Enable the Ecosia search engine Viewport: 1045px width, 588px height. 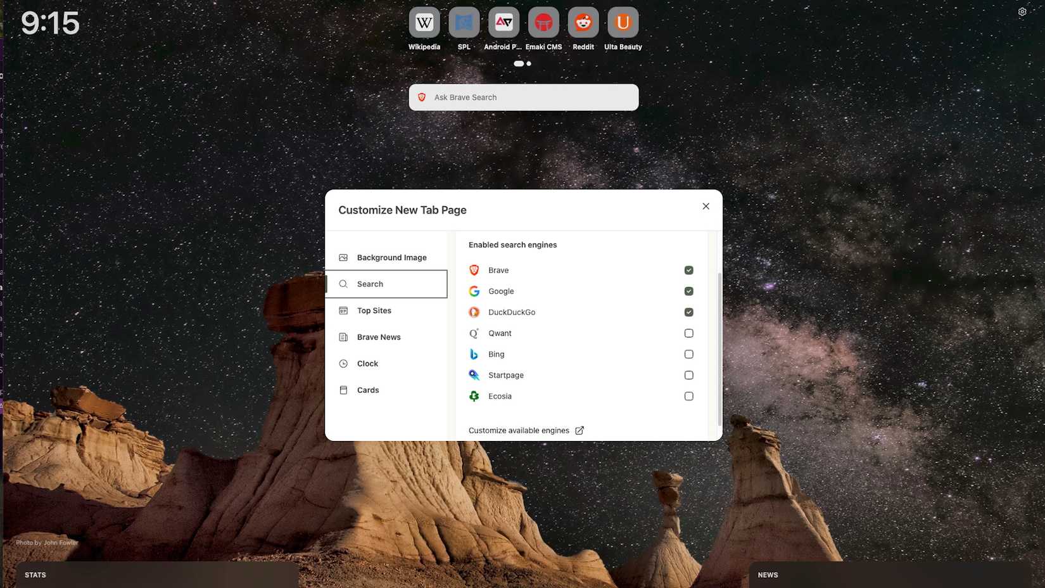click(688, 396)
